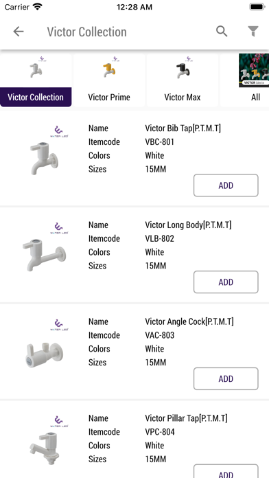Tap the yellow tap icon above Victor Prime
This screenshot has width=269, height=478.
[109, 71]
